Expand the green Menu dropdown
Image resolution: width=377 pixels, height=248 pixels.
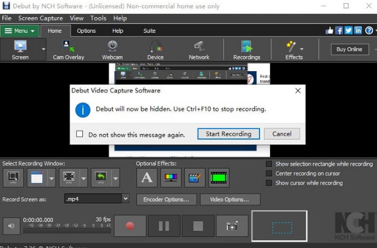[x=20, y=31]
